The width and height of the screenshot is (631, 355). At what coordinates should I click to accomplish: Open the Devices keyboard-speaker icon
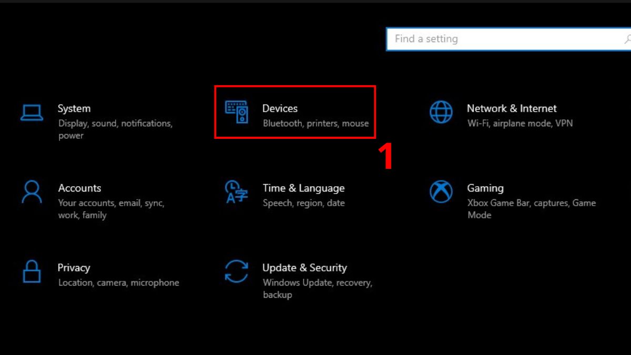point(237,112)
